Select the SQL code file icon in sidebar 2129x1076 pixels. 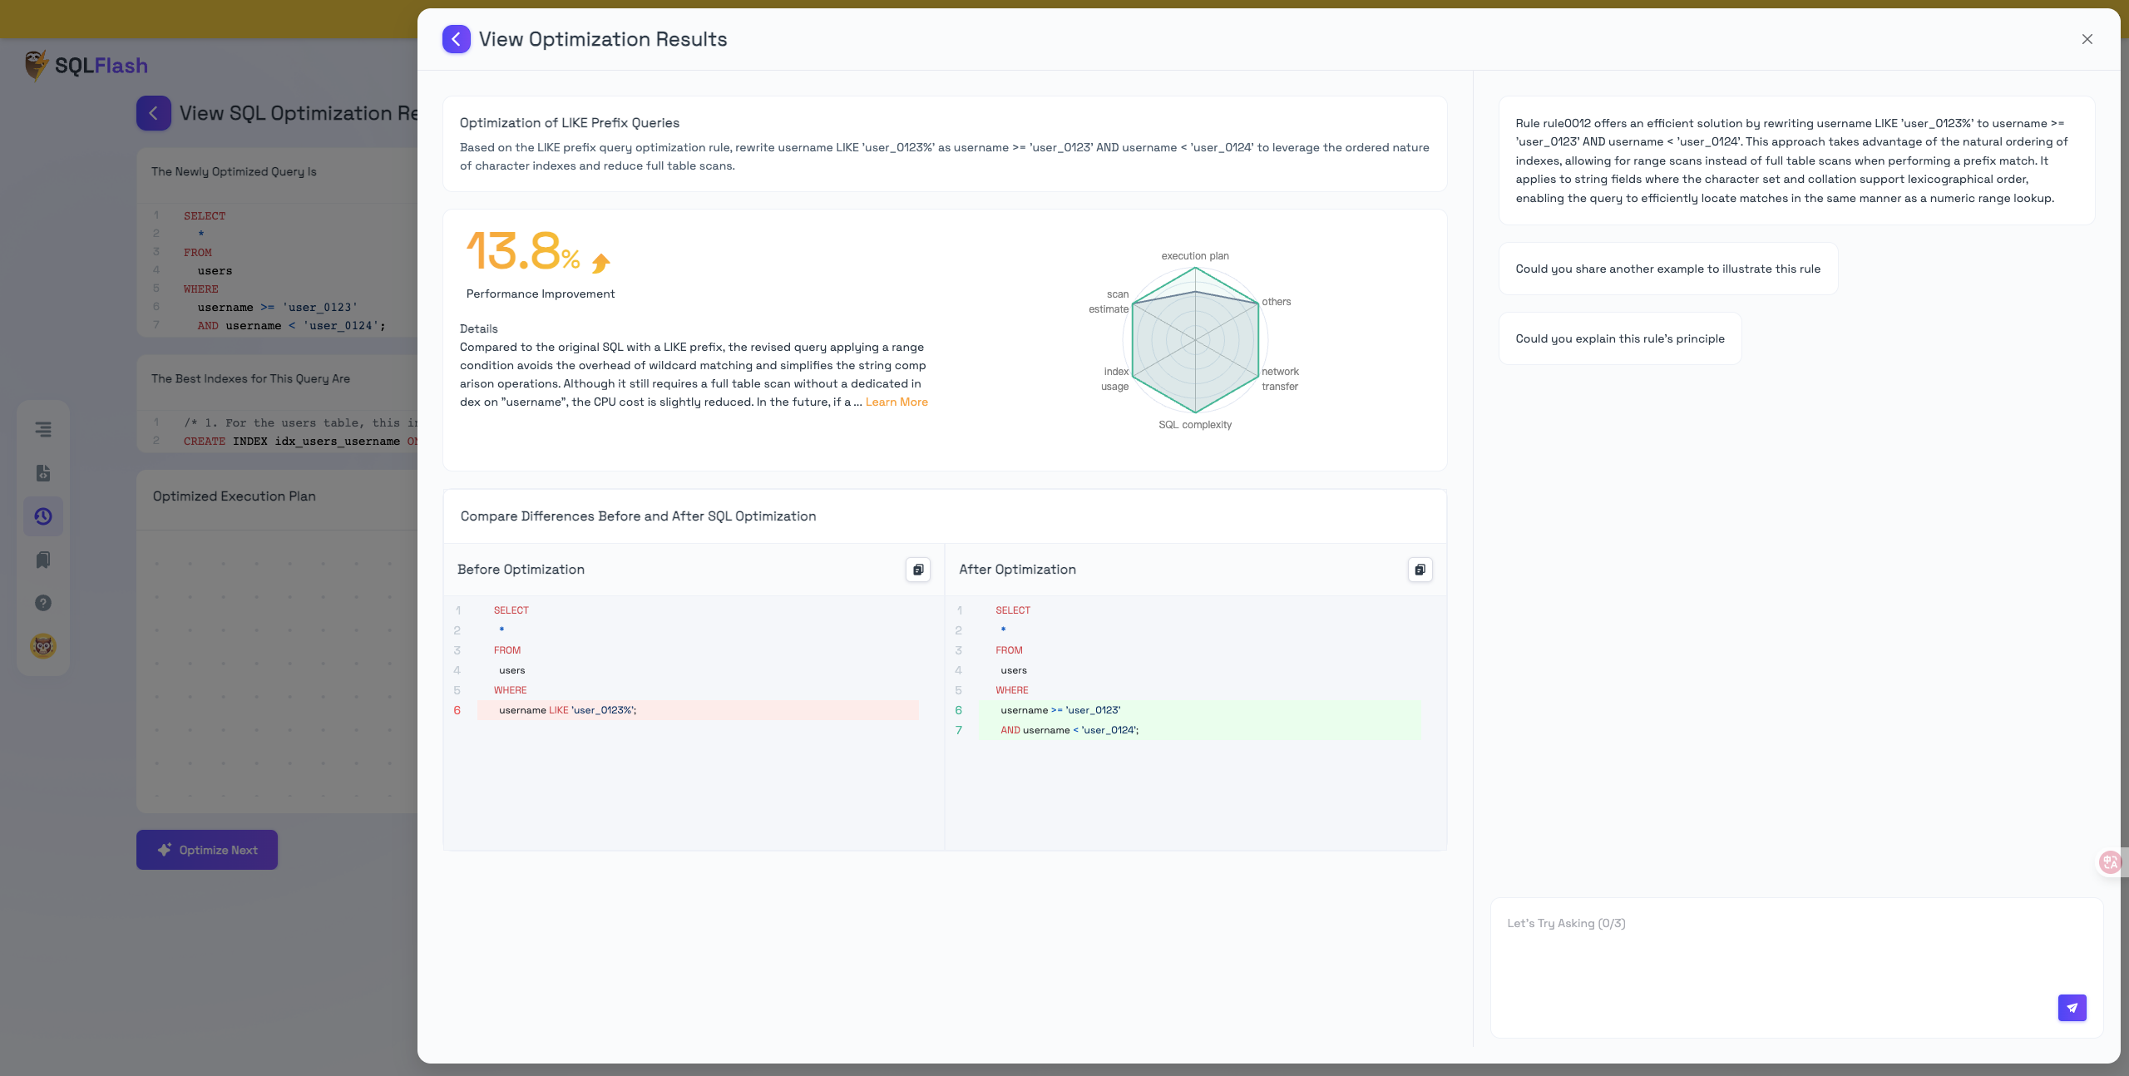[x=42, y=473]
